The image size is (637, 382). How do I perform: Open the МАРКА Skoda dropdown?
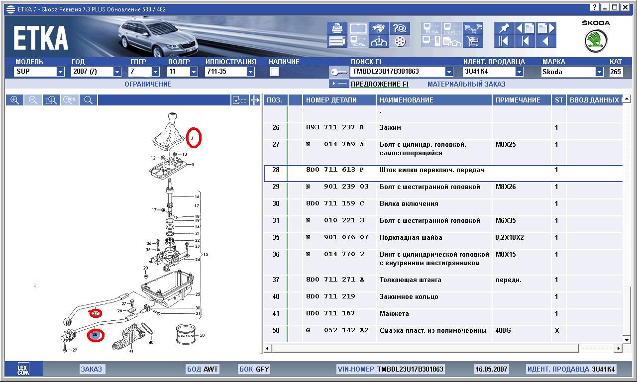(x=599, y=72)
